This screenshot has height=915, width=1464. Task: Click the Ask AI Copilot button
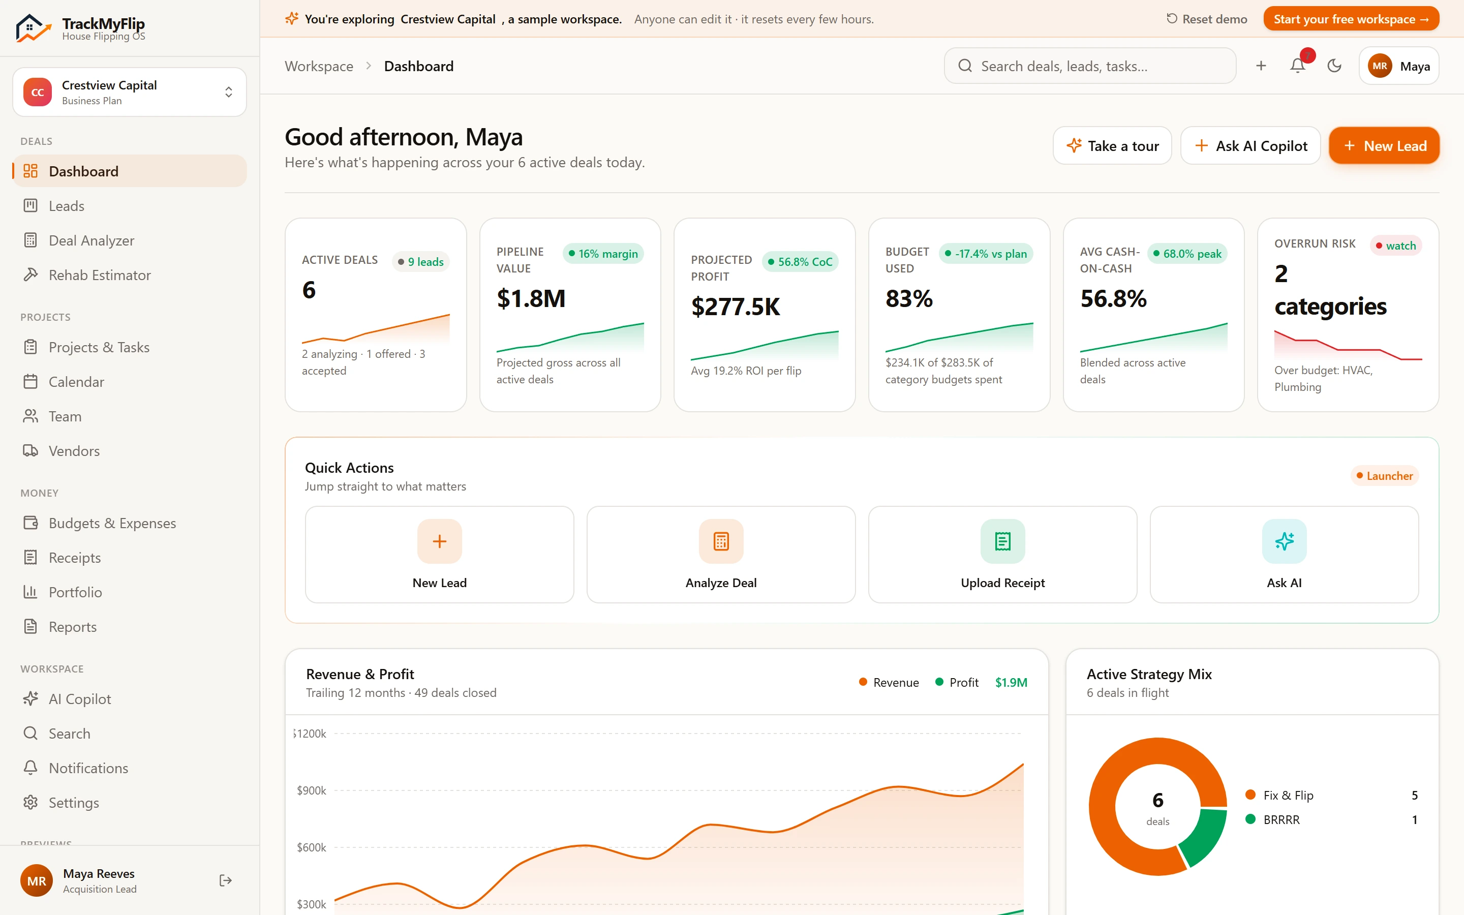(x=1250, y=146)
